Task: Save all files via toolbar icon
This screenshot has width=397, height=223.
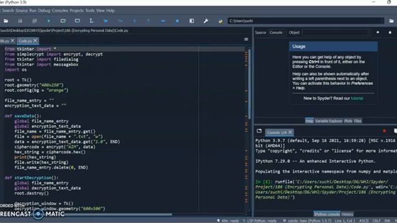Action: 35,21
